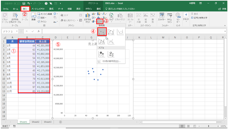This screenshot has width=228, height=129.
Task: Select the 3-D bubble chart option
Action: 112,54
